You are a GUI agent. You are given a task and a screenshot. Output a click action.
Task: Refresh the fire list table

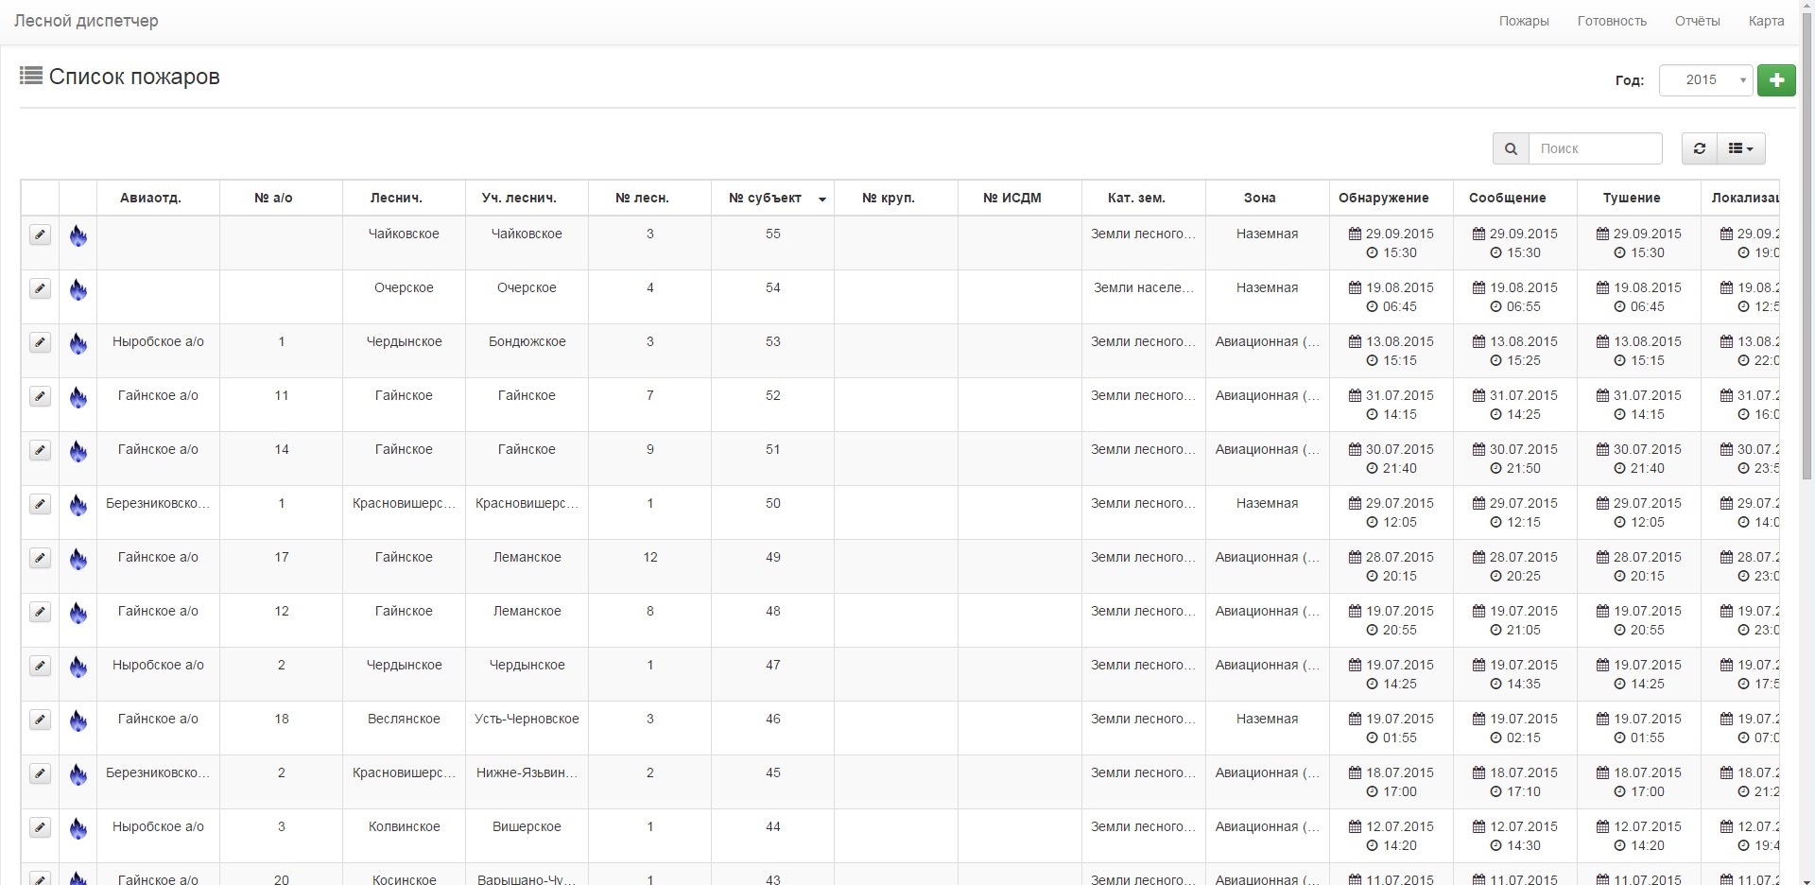point(1699,148)
